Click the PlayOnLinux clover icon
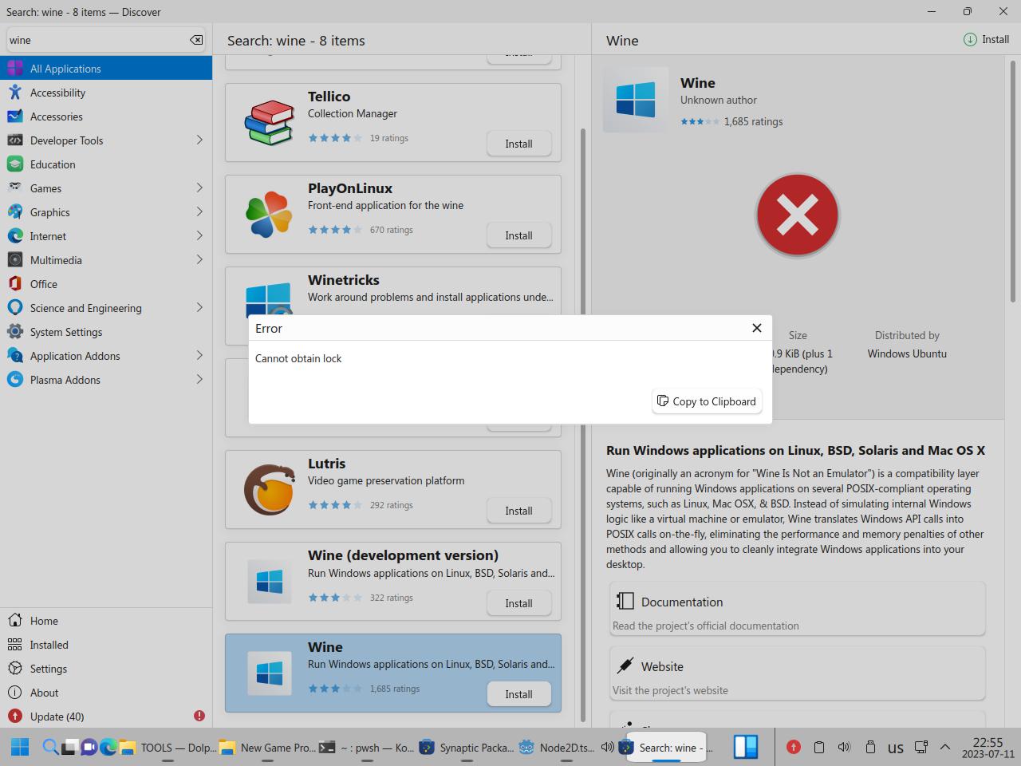 [269, 214]
